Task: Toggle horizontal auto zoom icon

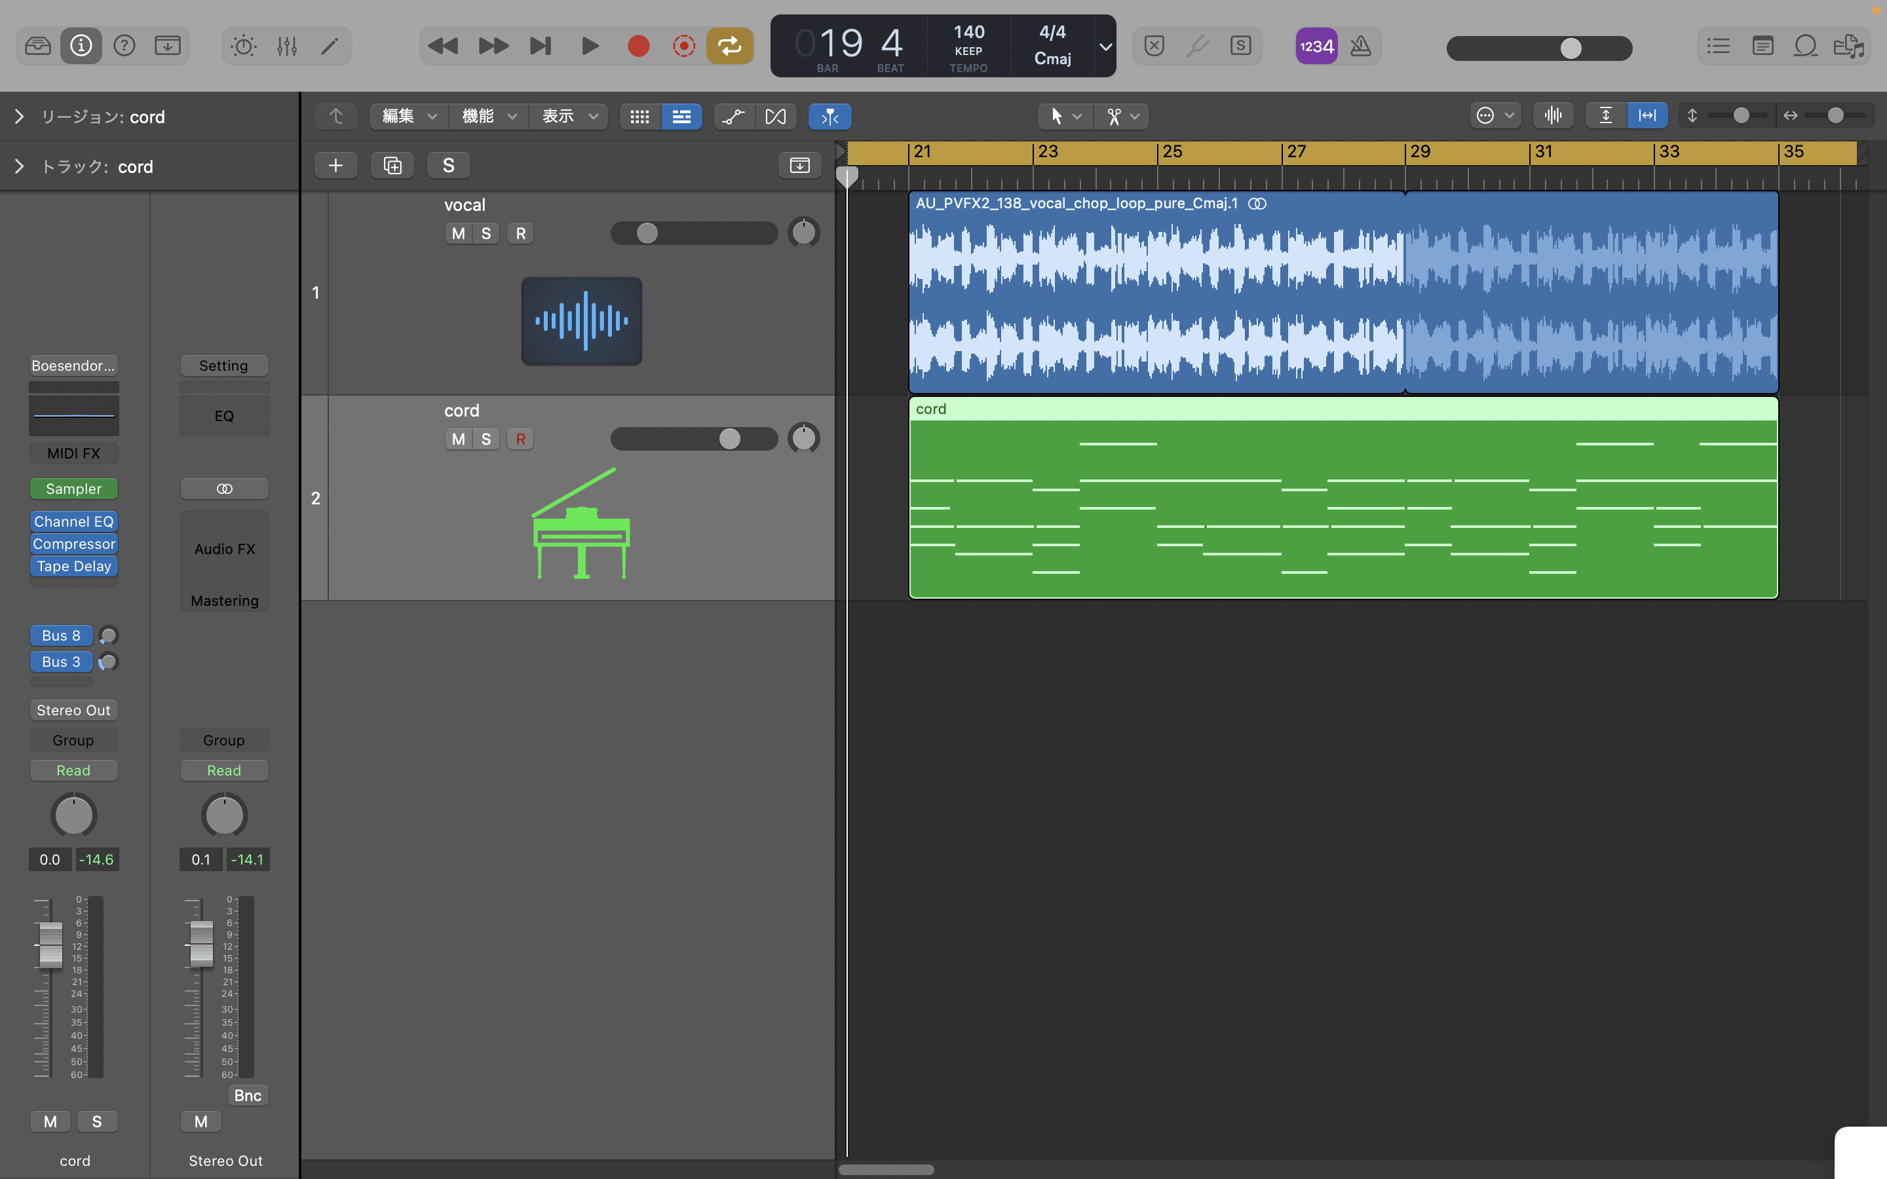Action: click(x=1648, y=115)
